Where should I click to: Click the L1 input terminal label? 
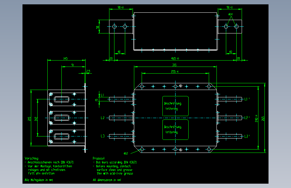coord(102,95)
